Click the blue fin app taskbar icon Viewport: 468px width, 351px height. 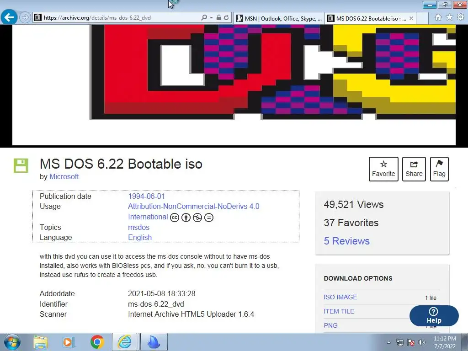[x=154, y=342]
